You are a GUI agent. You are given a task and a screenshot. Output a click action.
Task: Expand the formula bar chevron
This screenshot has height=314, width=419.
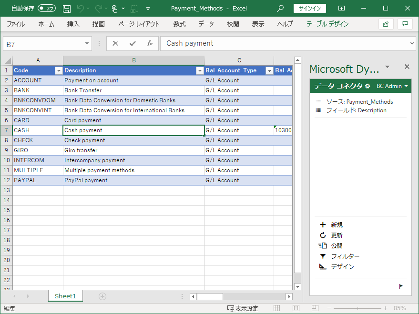[412, 43]
